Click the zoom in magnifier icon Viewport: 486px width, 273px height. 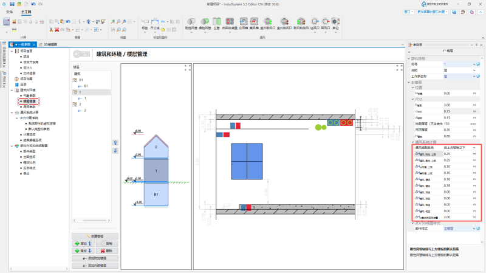pyautogui.click(x=113, y=21)
